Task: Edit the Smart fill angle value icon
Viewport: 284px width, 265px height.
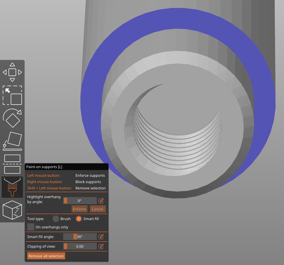Action: (101, 237)
